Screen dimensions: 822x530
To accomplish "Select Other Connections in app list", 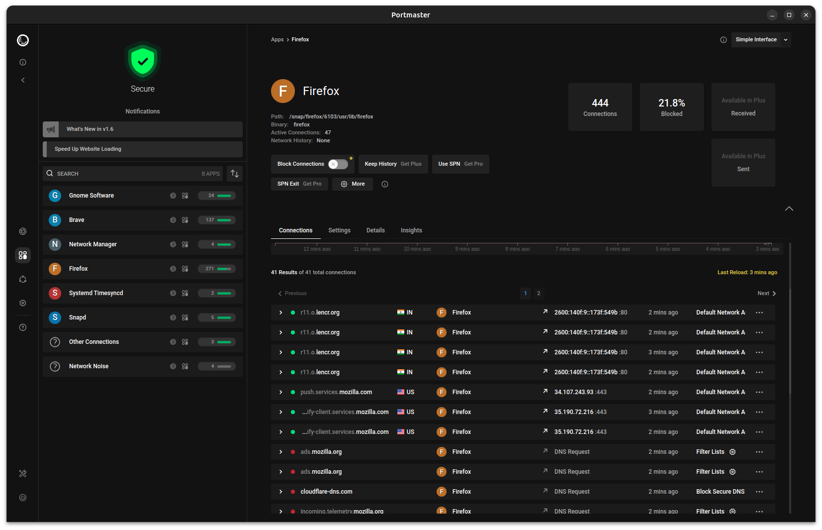I will pos(143,342).
